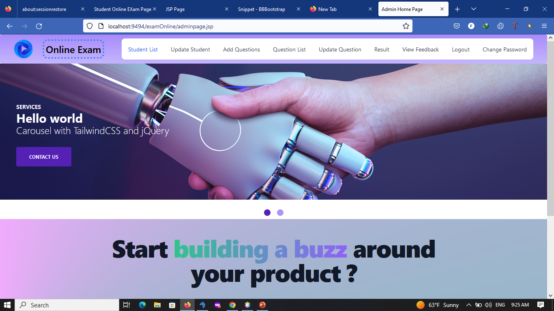This screenshot has height=311, width=554.
Task: Click the CONTACT US button
Action: [44, 157]
